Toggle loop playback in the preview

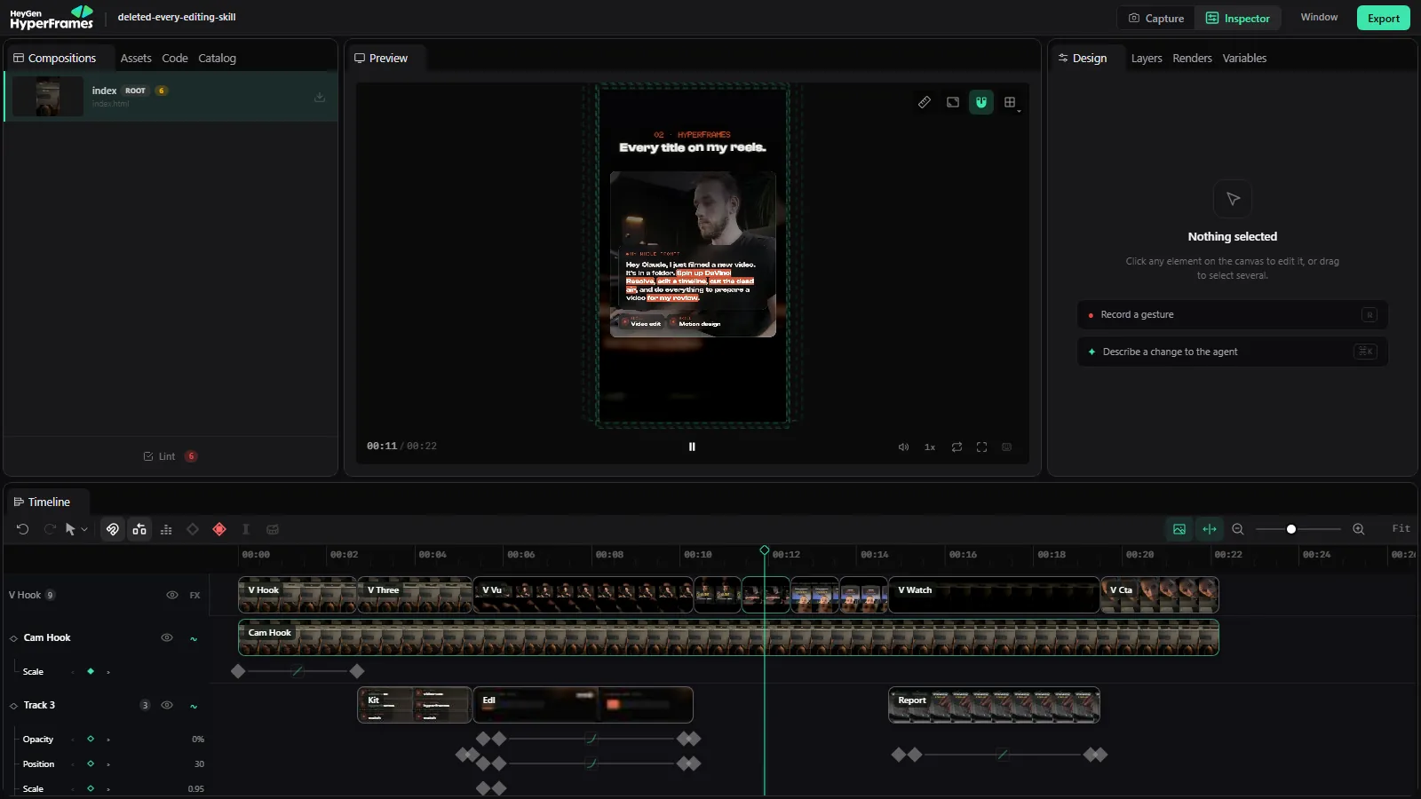pos(957,447)
